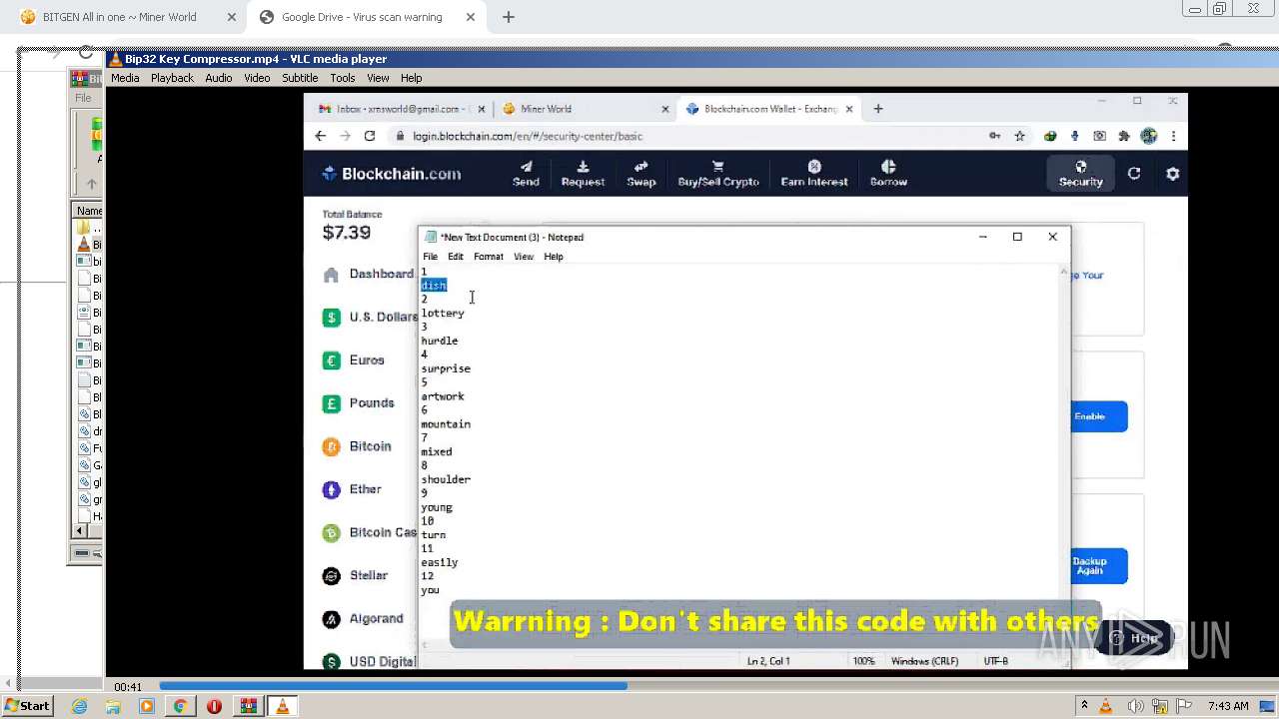
Task: Click the Earn Interest icon in the video
Action: point(813,173)
